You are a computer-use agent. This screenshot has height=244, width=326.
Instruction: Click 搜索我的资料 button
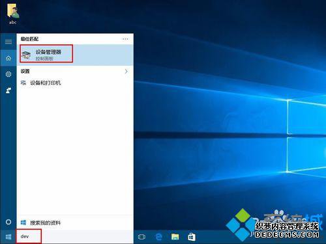pyautogui.click(x=75, y=223)
